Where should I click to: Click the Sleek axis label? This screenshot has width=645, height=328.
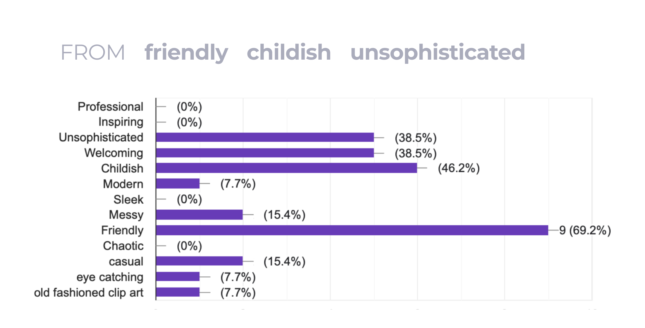128,199
